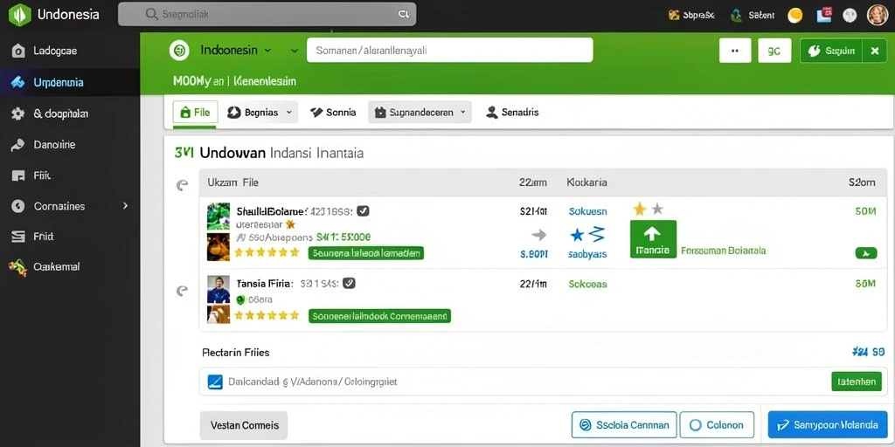The height and width of the screenshot is (447, 895).
Task: Switch to the File tab
Action: (195, 113)
